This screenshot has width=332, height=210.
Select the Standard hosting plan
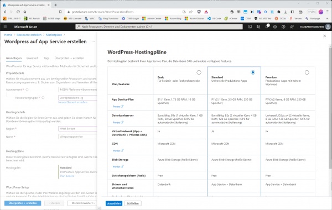(x=253, y=72)
